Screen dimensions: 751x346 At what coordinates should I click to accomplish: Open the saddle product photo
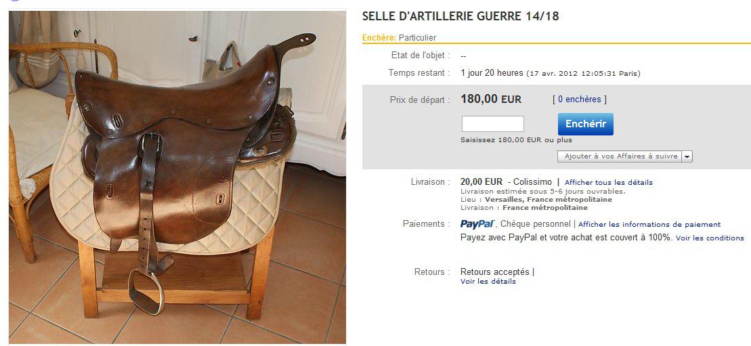tap(177, 177)
